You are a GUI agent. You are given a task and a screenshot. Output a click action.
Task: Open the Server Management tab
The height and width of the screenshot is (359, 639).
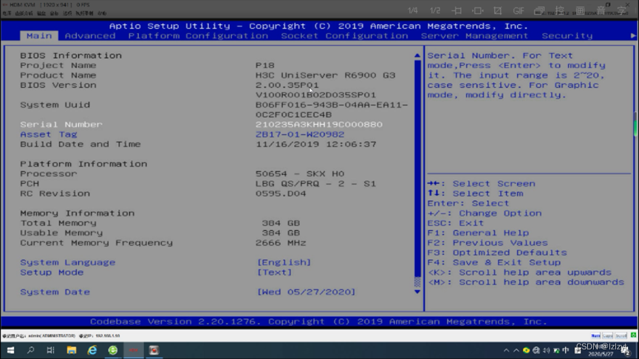[x=474, y=36]
